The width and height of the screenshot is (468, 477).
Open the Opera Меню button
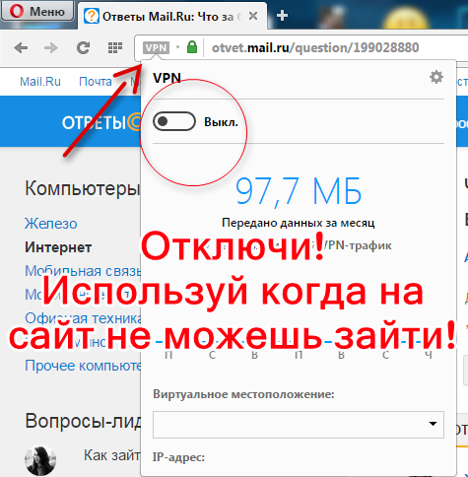tap(36, 11)
